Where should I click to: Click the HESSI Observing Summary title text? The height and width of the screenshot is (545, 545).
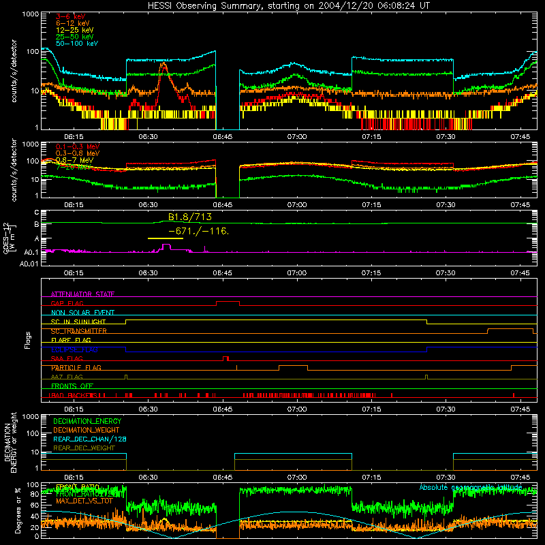click(289, 5)
